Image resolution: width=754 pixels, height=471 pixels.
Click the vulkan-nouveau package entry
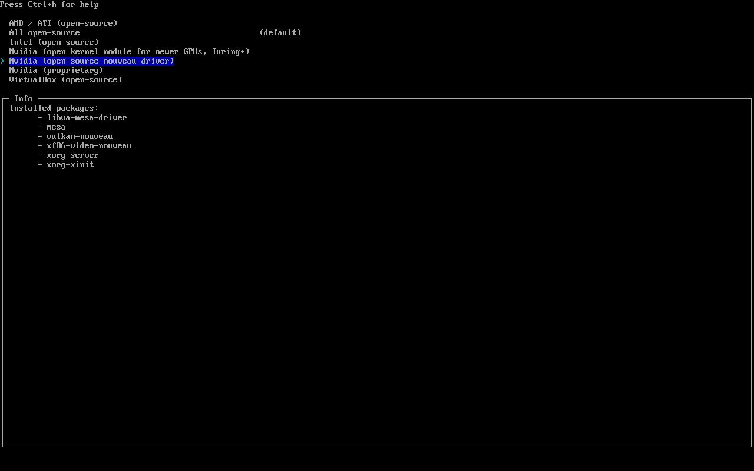80,136
